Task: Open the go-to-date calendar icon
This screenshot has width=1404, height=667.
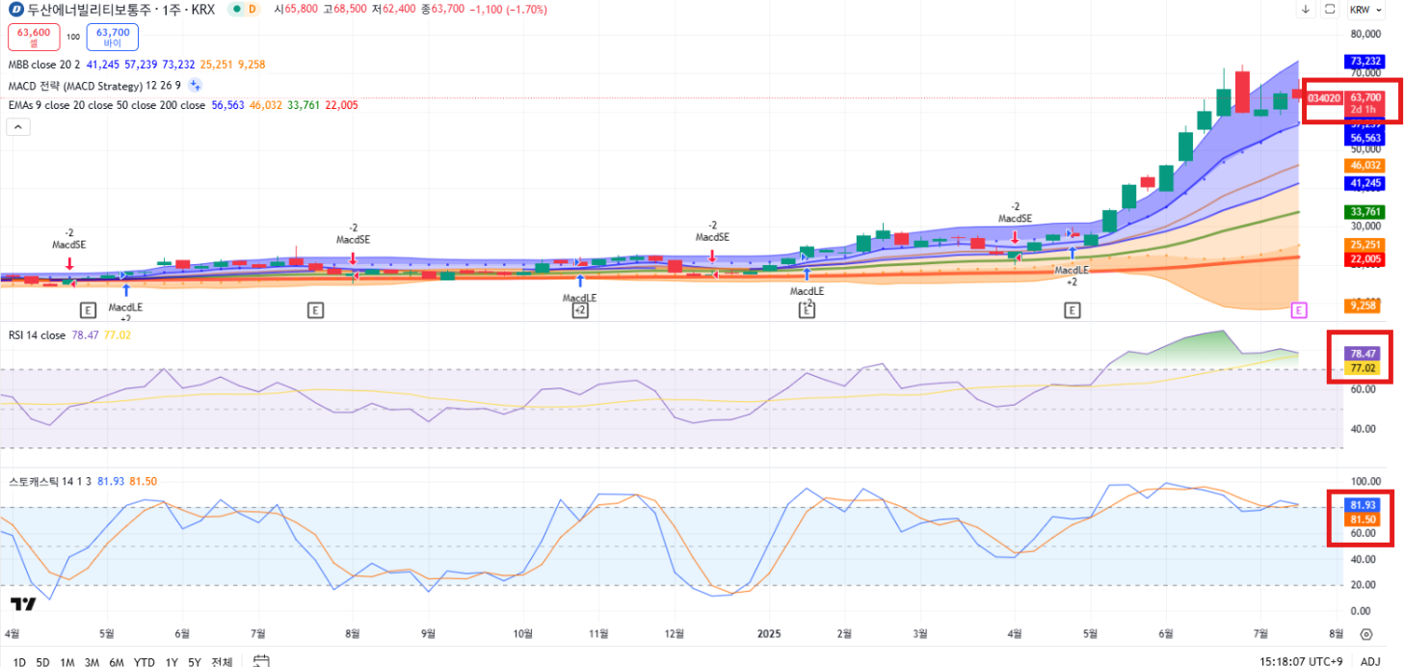Action: [x=261, y=661]
